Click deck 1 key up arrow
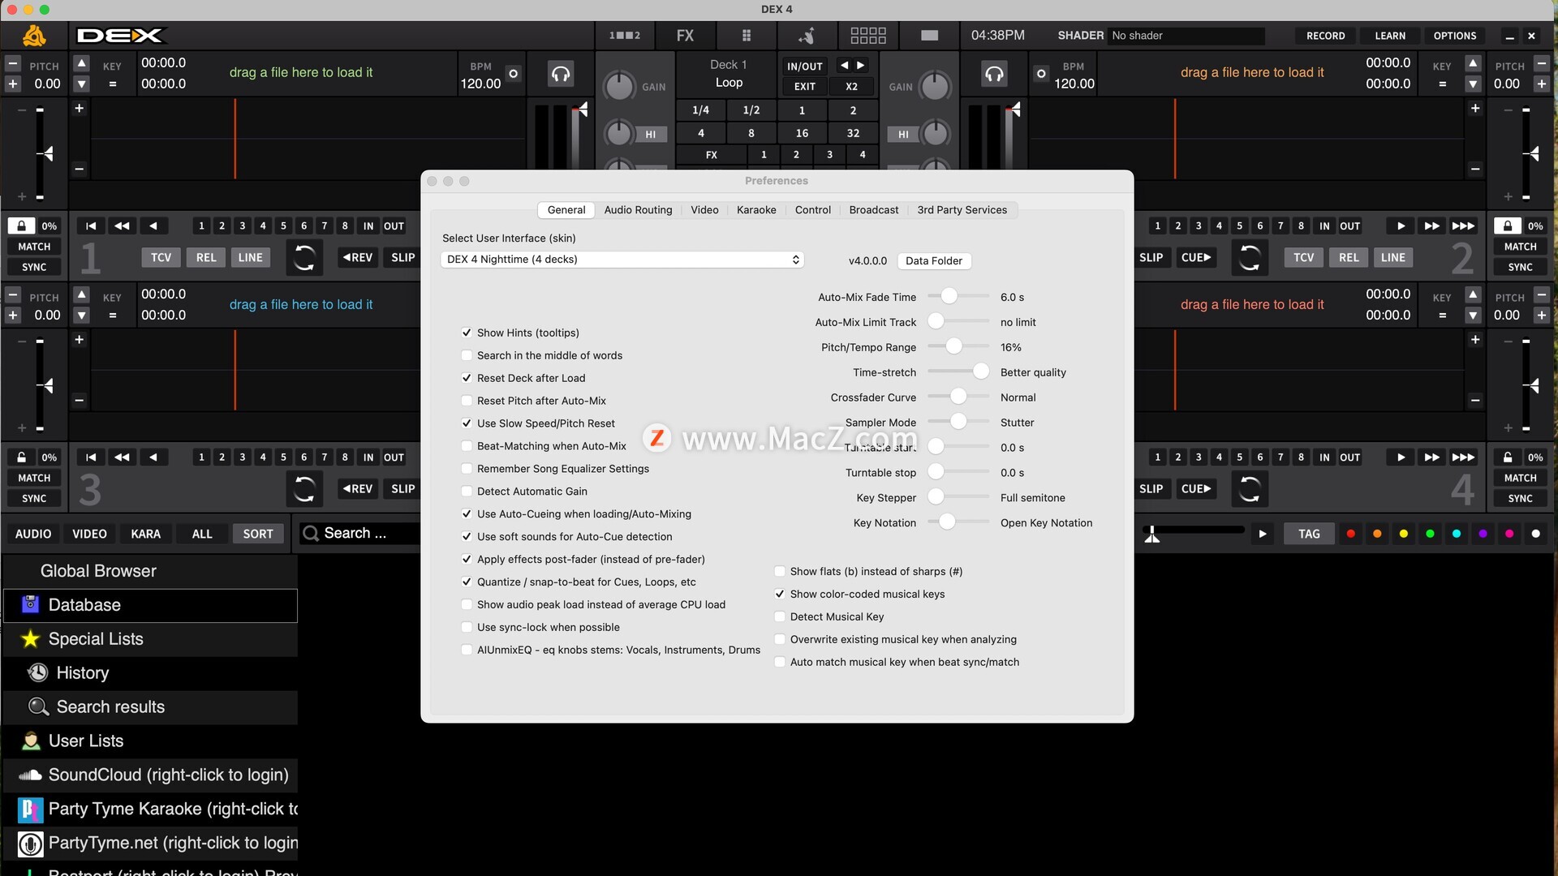The width and height of the screenshot is (1558, 876). [81, 63]
